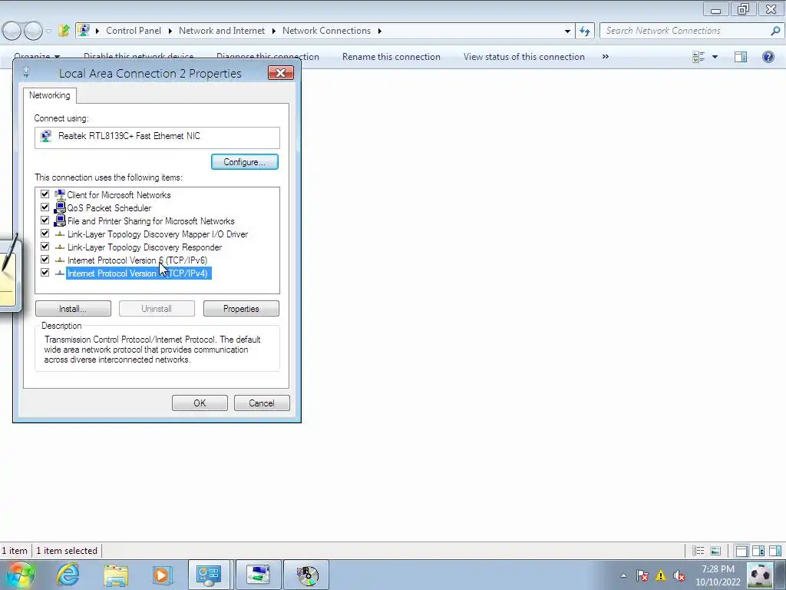
Task: Select Internet Protocol Version 4 (TCP/IPv4)
Action: (x=139, y=273)
